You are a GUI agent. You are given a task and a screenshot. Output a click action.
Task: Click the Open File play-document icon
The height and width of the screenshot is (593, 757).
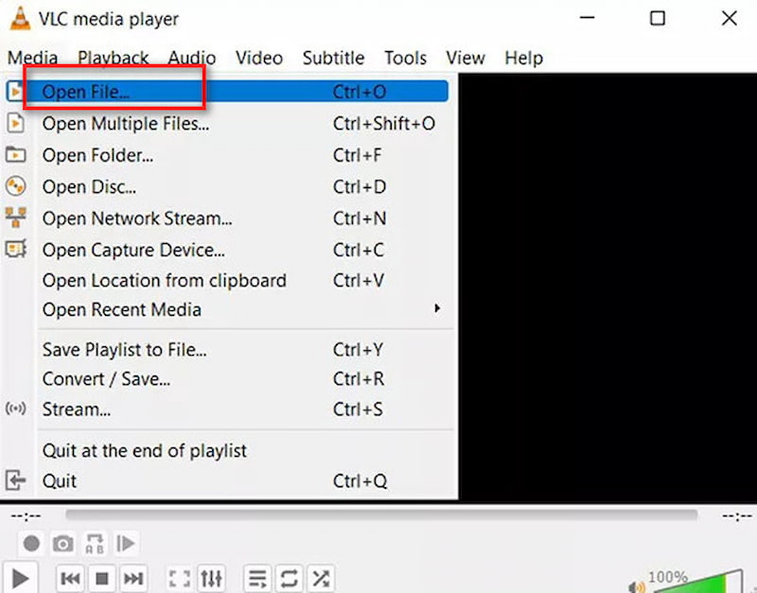pyautogui.click(x=15, y=91)
